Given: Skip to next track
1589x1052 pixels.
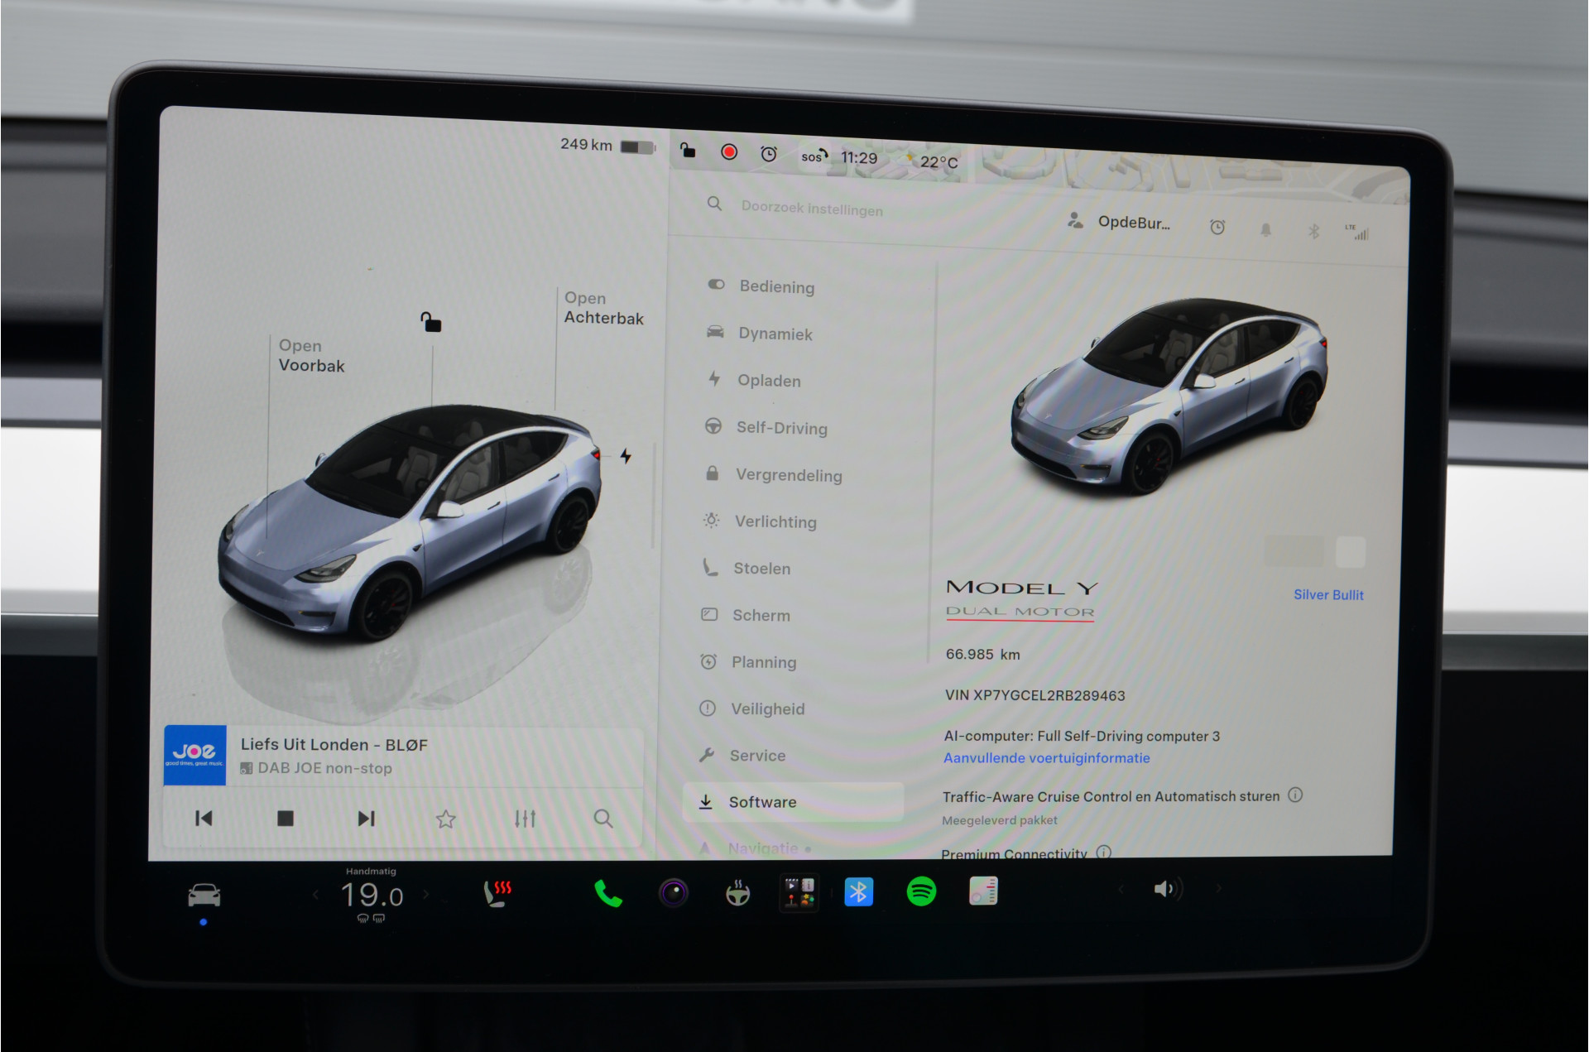Looking at the screenshot, I should point(366,819).
